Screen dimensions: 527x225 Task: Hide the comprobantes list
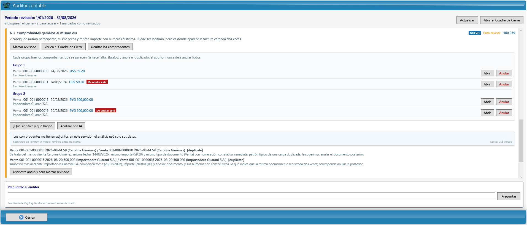[110, 47]
